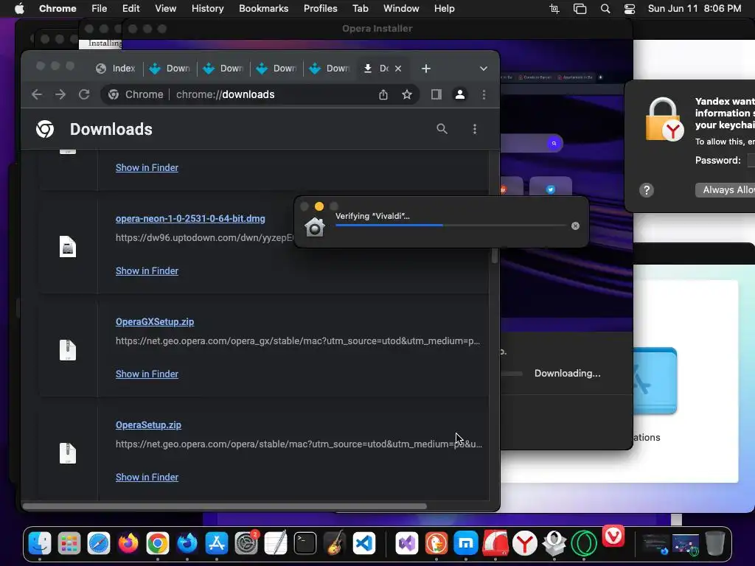Open the File menu
Image resolution: width=755 pixels, height=566 pixels.
click(100, 9)
